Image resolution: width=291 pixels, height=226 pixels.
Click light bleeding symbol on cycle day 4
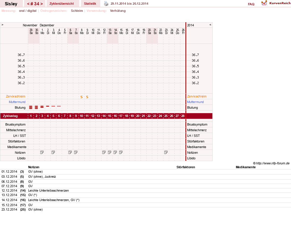48,106
